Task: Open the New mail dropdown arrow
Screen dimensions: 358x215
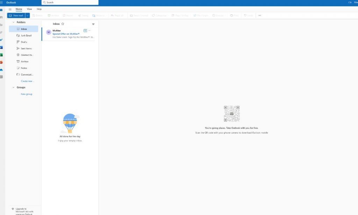Action: [x=27, y=15]
